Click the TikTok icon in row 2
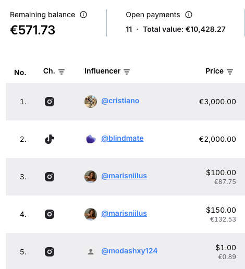The image size is (245, 269). coord(50,139)
